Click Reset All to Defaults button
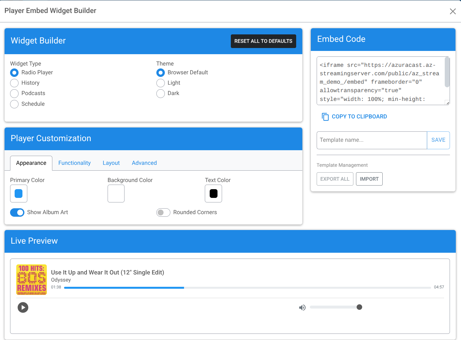Image resolution: width=461 pixels, height=340 pixels. point(263,41)
